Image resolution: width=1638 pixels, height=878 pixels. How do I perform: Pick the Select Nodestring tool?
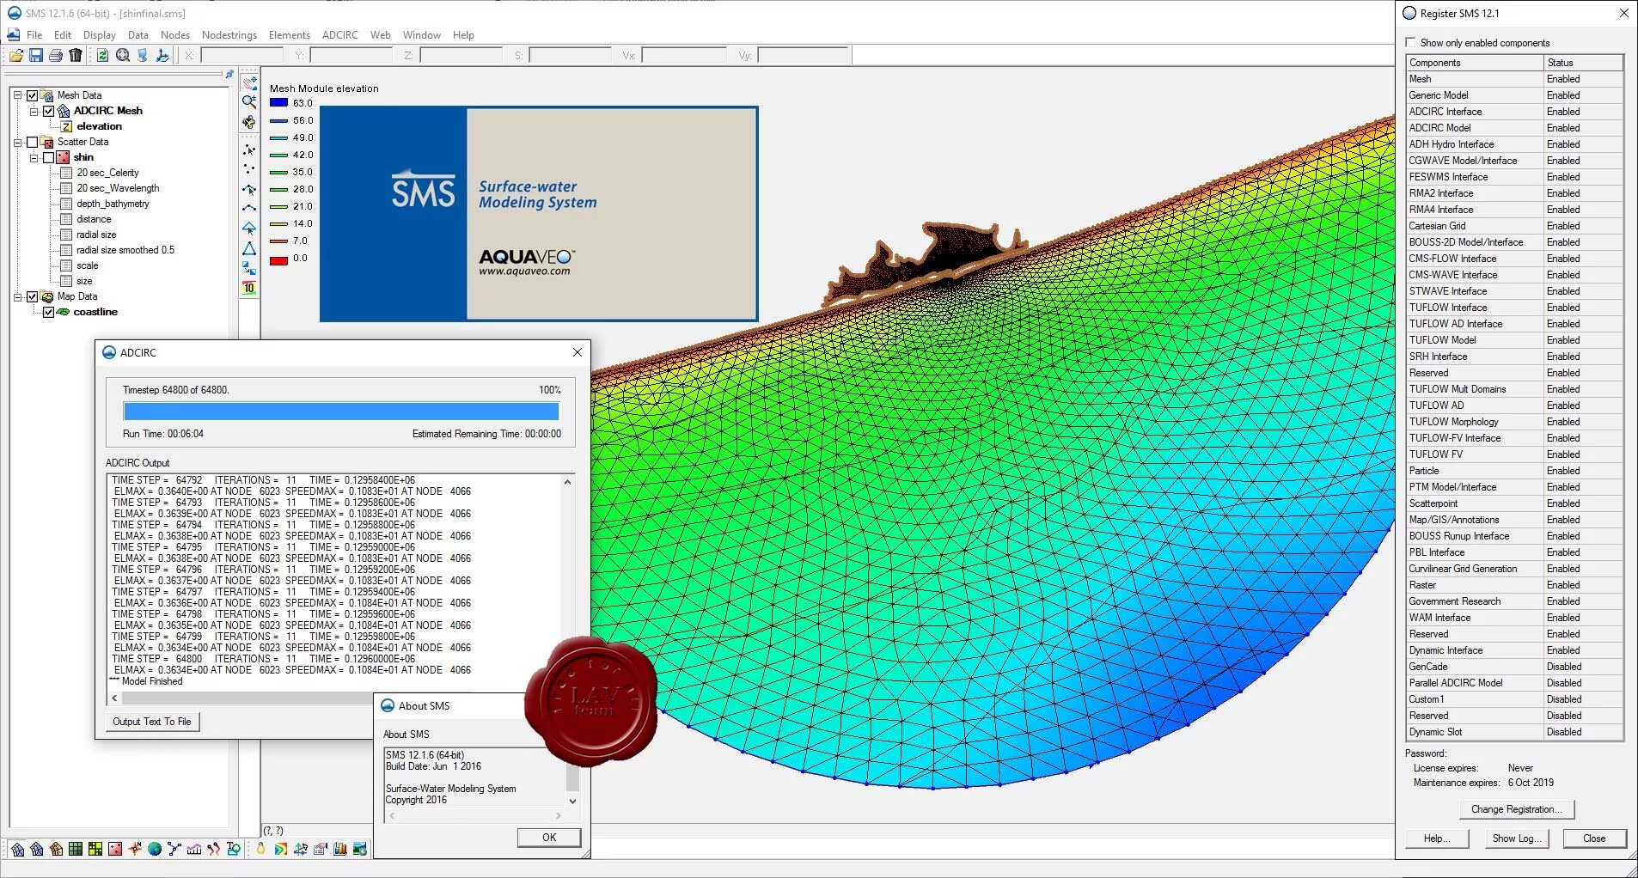click(249, 189)
